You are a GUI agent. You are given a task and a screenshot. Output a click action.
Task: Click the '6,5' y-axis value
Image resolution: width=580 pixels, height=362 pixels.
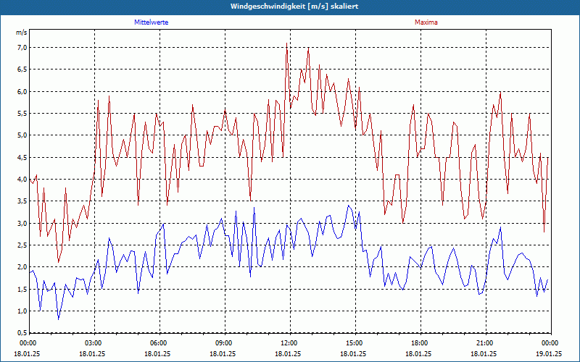(22, 69)
